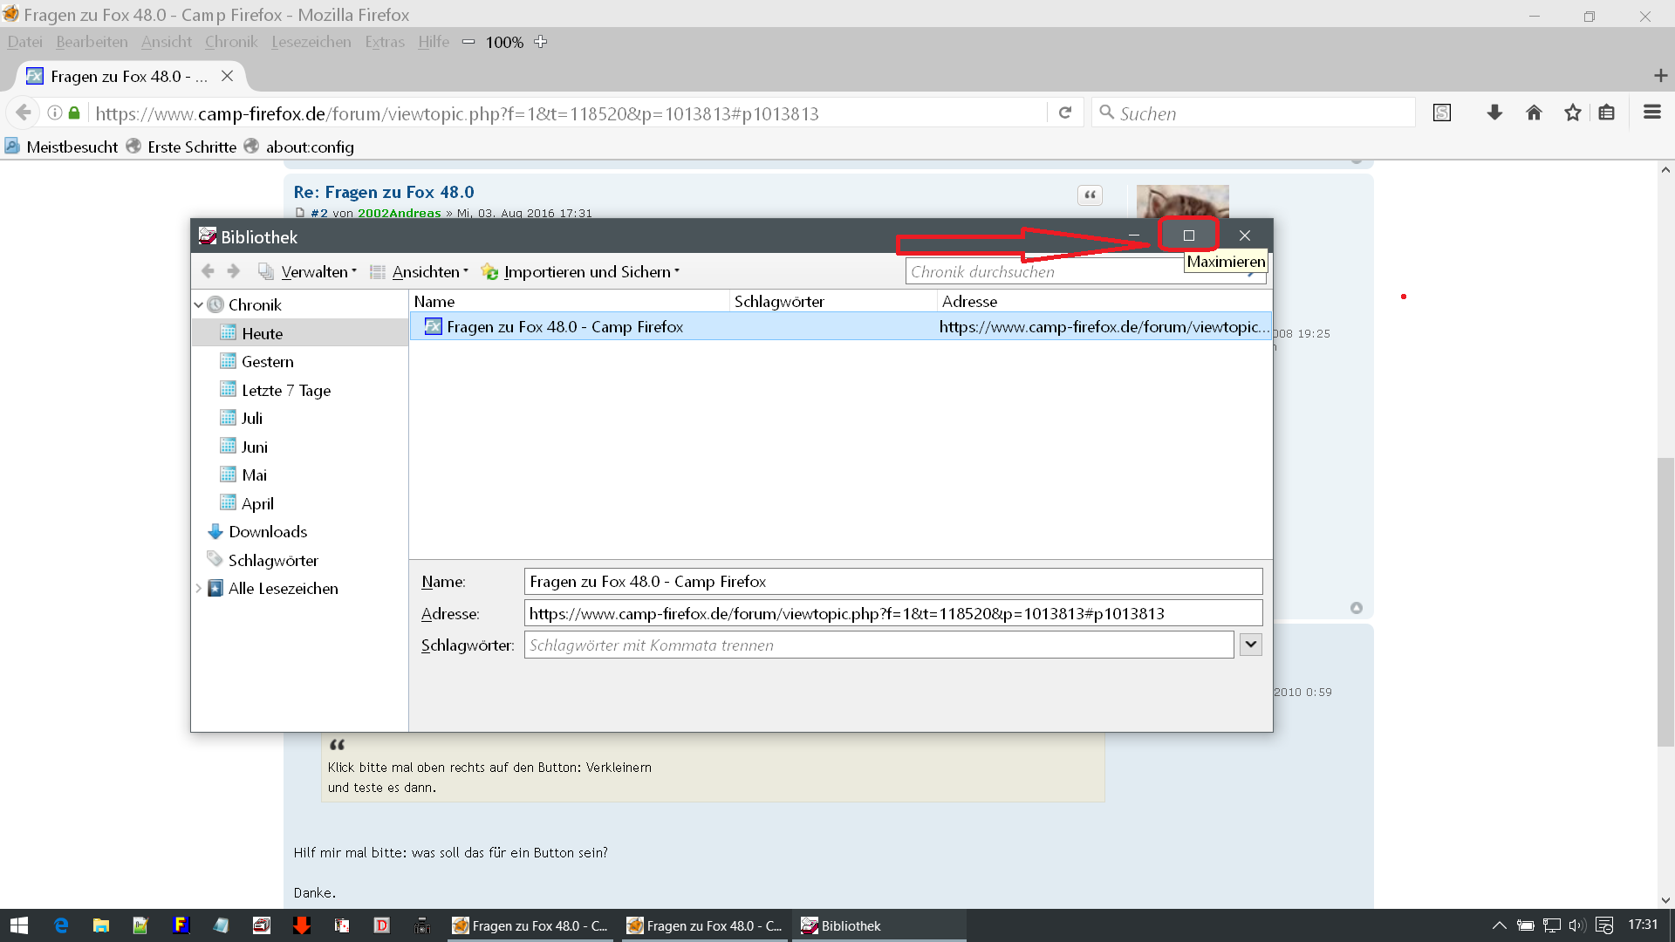Image resolution: width=1675 pixels, height=942 pixels.
Task: Collapse the Chronik tree node
Action: coord(199,305)
